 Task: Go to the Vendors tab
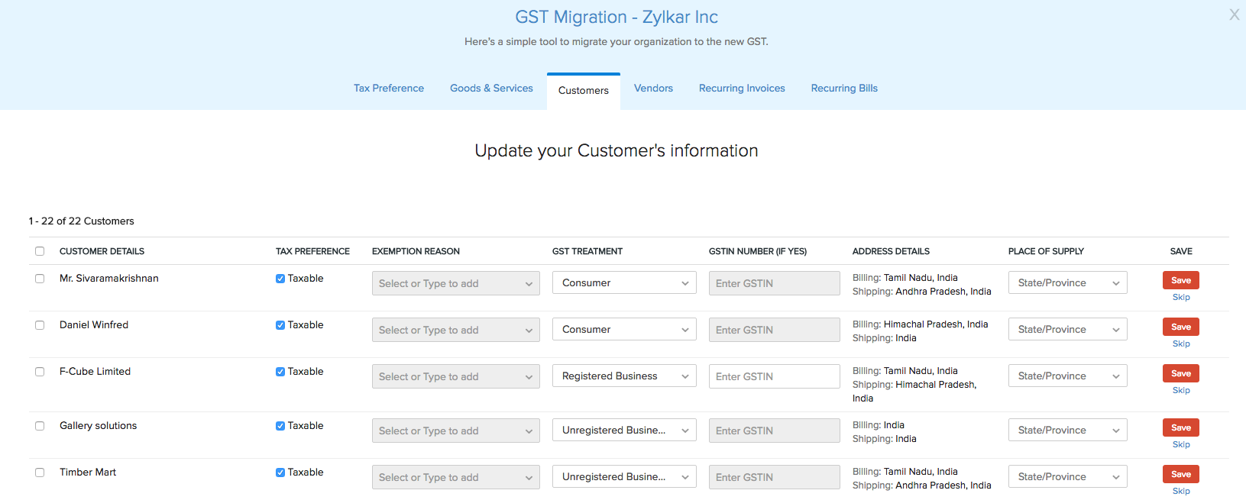click(x=653, y=89)
